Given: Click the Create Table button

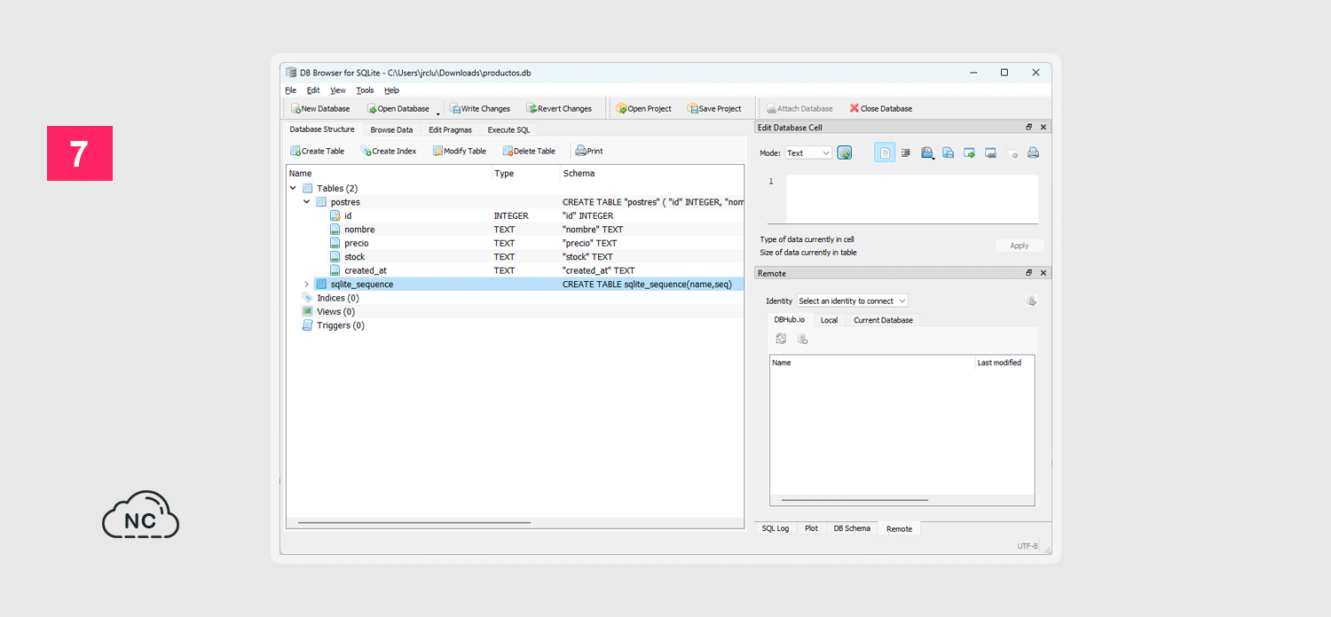Looking at the screenshot, I should coord(318,151).
